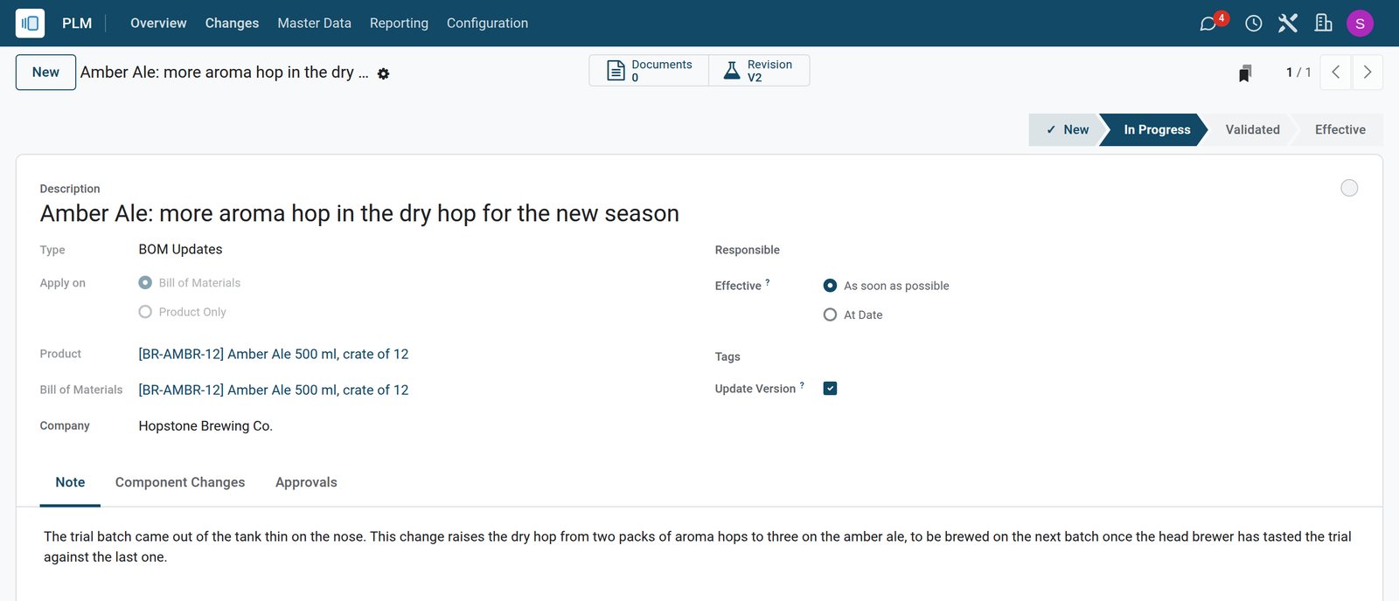Click the empty Tags field
Viewport: 1399px width, 601px height.
pos(1090,356)
